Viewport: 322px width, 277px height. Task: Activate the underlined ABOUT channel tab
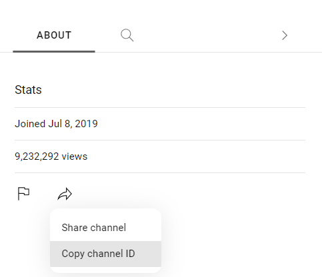[54, 35]
